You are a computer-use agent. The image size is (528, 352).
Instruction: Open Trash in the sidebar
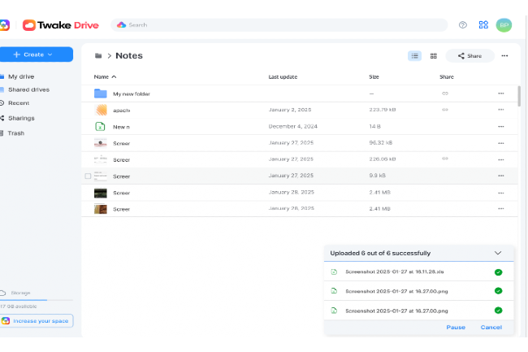click(16, 133)
